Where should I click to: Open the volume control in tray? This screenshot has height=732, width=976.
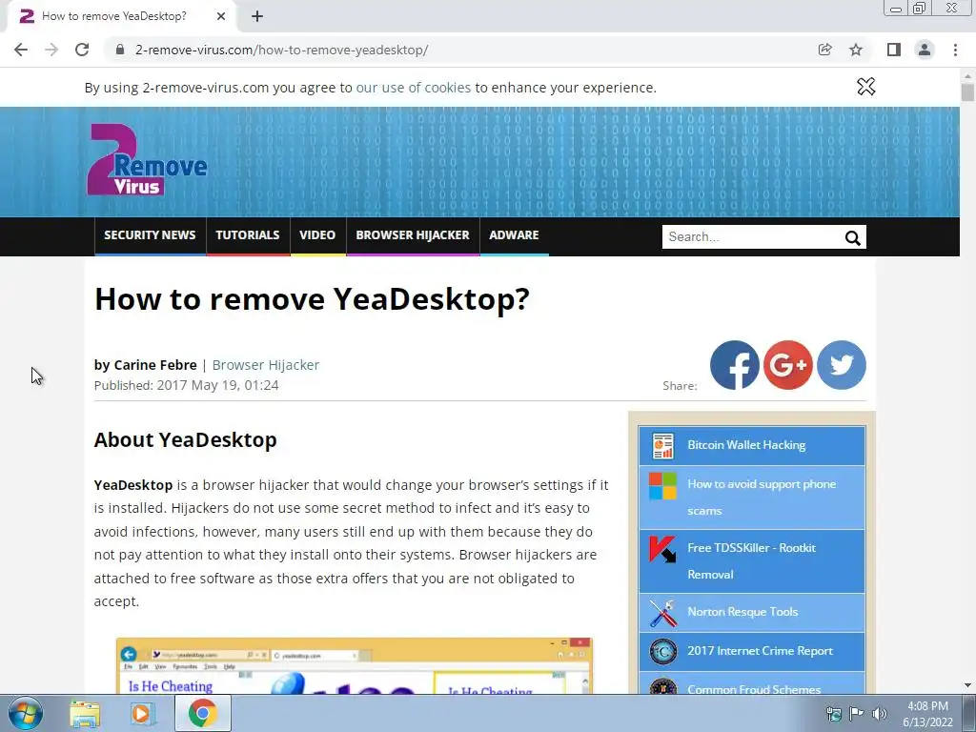(x=880, y=713)
